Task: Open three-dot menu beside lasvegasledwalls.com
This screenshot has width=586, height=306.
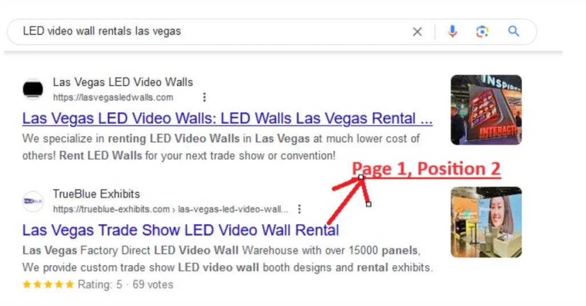Action: [204, 97]
